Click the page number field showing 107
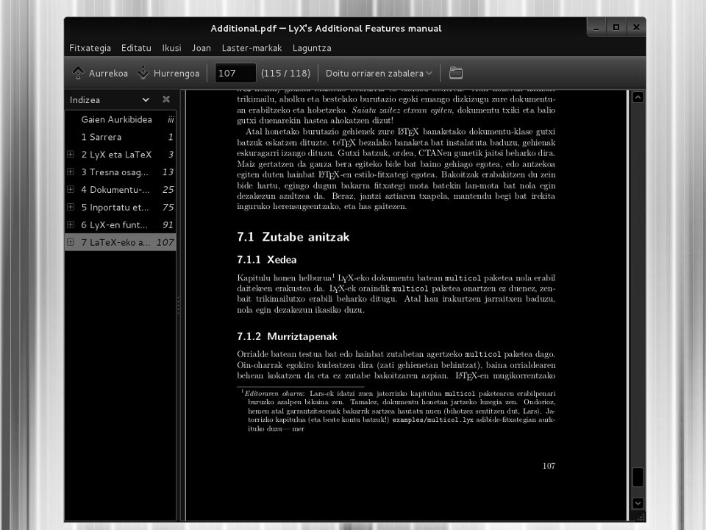 (235, 73)
